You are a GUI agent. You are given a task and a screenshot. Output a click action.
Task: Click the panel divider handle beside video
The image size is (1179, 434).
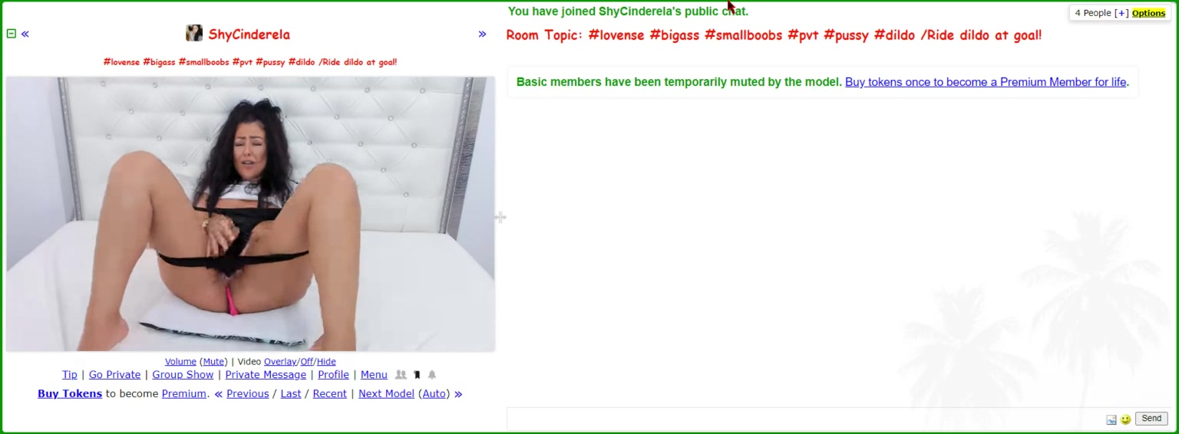point(500,218)
